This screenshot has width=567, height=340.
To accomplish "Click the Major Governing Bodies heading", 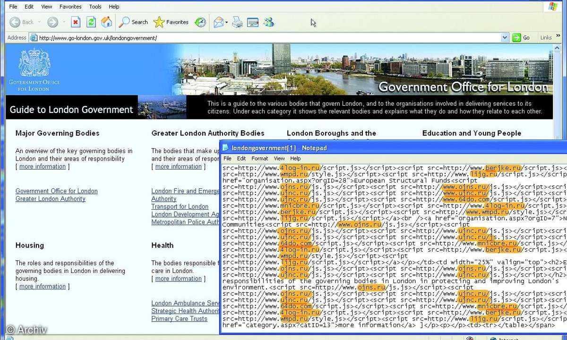I will 58,133.
